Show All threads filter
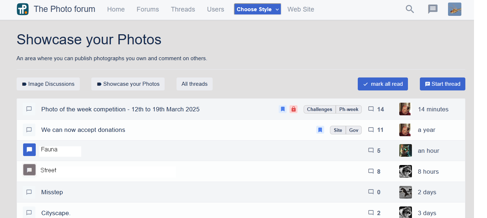The width and height of the screenshot is (487, 218). pyautogui.click(x=194, y=84)
